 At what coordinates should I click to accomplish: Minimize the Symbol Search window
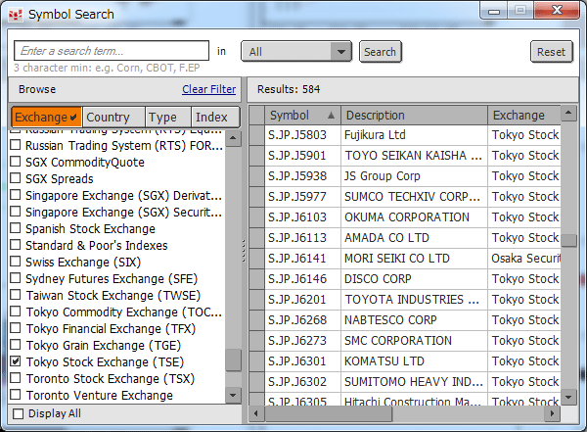[x=493, y=10]
